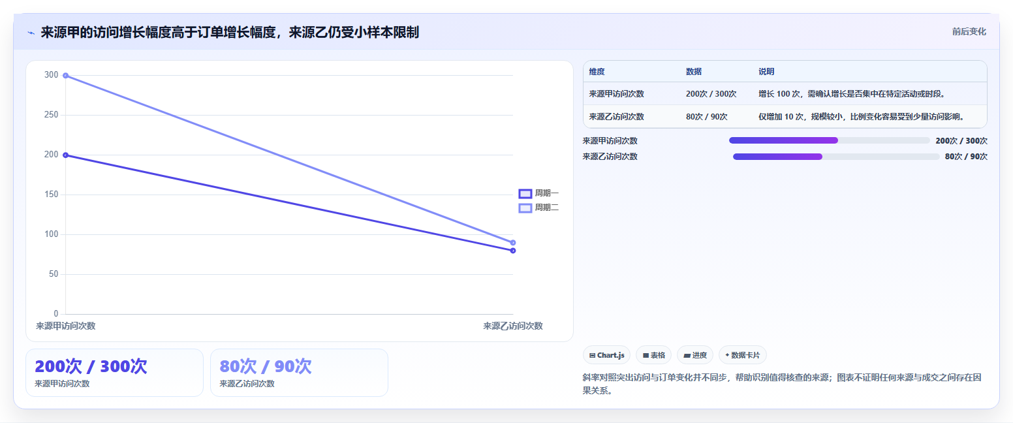The width and height of the screenshot is (1013, 423).
Task: Click the 前后变化 label in header
Action: click(x=969, y=31)
